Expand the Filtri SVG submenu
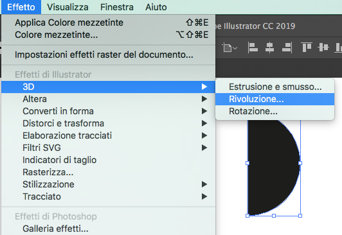The height and width of the screenshot is (235, 342). (x=108, y=148)
